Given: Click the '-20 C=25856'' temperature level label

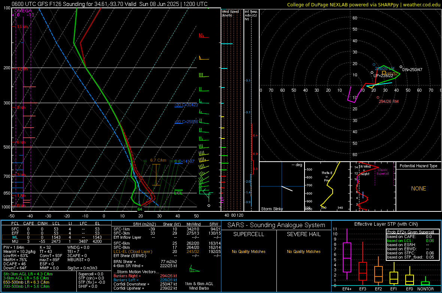Looking at the screenshot, I should click(x=186, y=122).
